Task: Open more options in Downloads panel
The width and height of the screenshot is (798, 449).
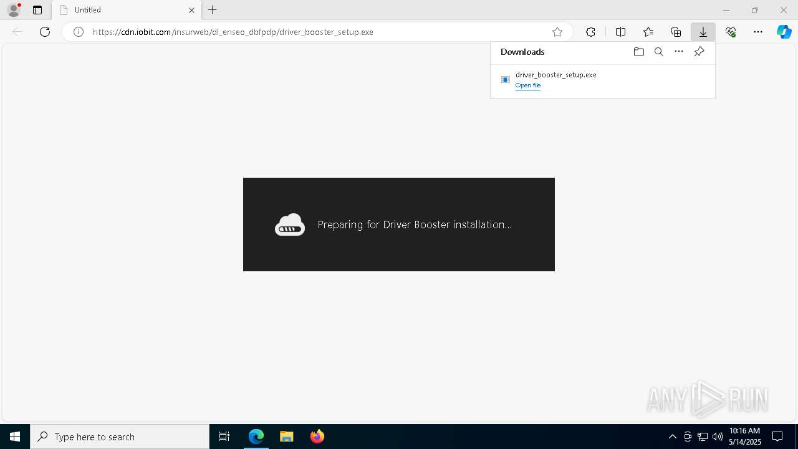Action: pyautogui.click(x=679, y=52)
